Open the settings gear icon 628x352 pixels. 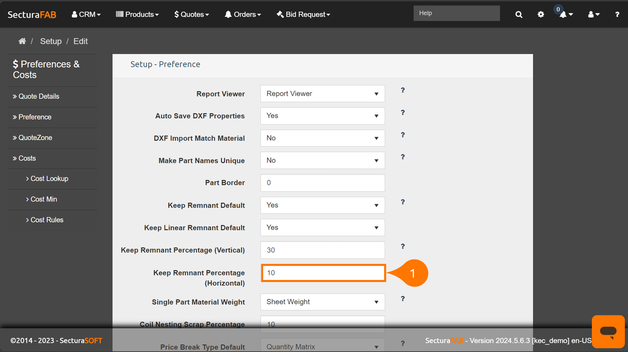[x=540, y=14]
